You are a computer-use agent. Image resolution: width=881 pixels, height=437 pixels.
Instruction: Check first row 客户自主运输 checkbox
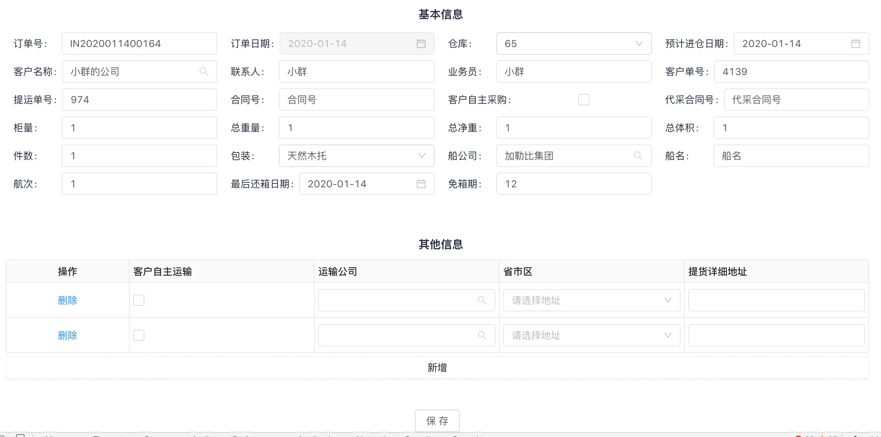click(x=139, y=300)
